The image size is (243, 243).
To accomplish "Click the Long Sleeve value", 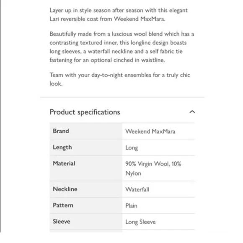I will tap(140, 222).
